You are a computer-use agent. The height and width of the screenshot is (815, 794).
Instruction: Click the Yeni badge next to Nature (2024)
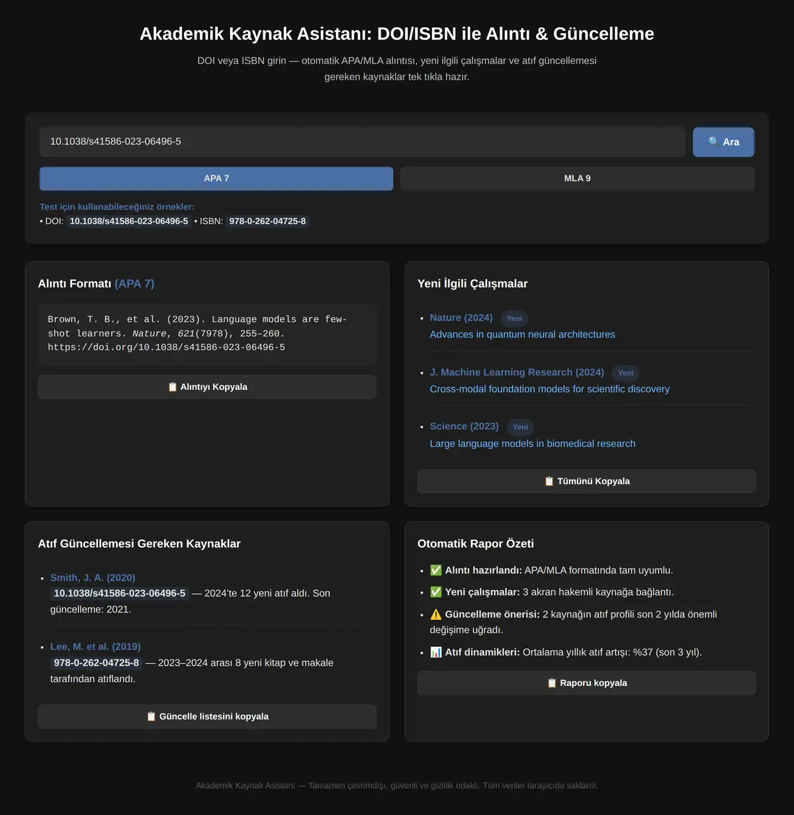(x=514, y=318)
